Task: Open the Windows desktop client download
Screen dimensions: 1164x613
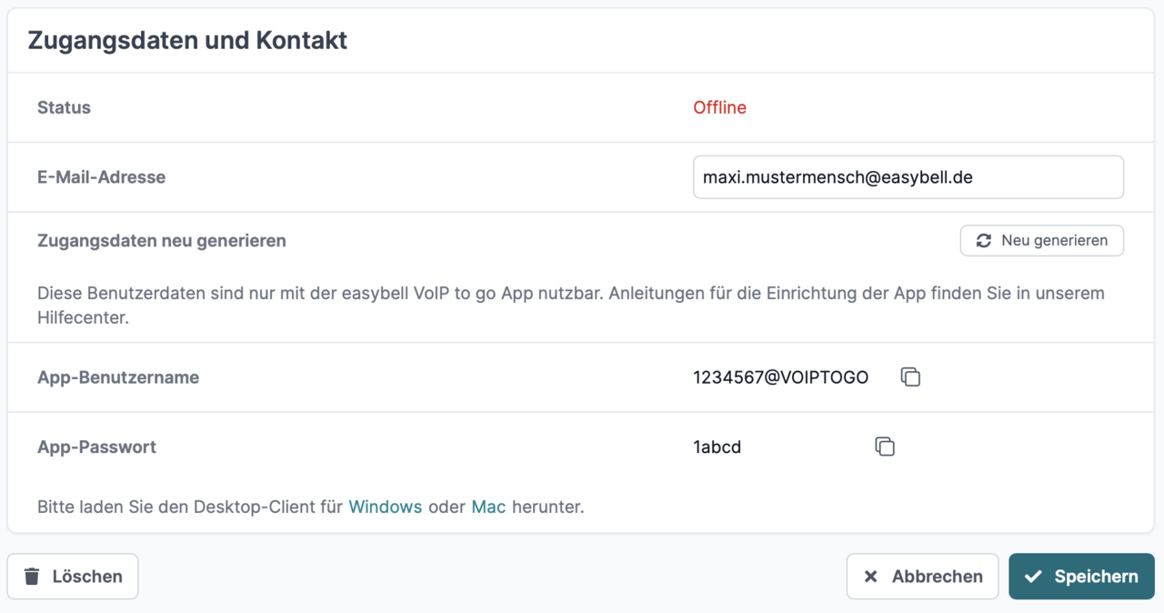Action: (385, 507)
